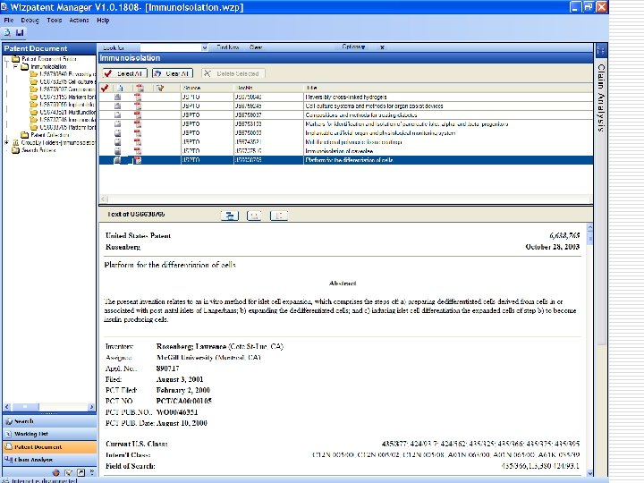This screenshot has height=483, width=644.
Task: Open the Actions menu
Action: pyautogui.click(x=79, y=20)
